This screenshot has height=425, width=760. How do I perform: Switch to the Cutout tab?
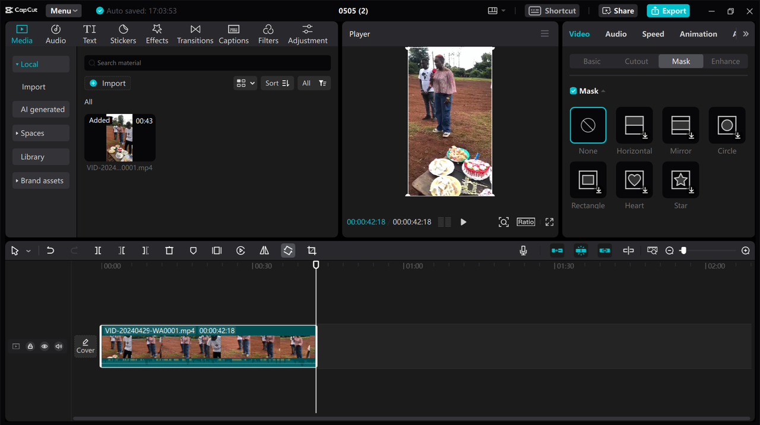click(x=636, y=61)
